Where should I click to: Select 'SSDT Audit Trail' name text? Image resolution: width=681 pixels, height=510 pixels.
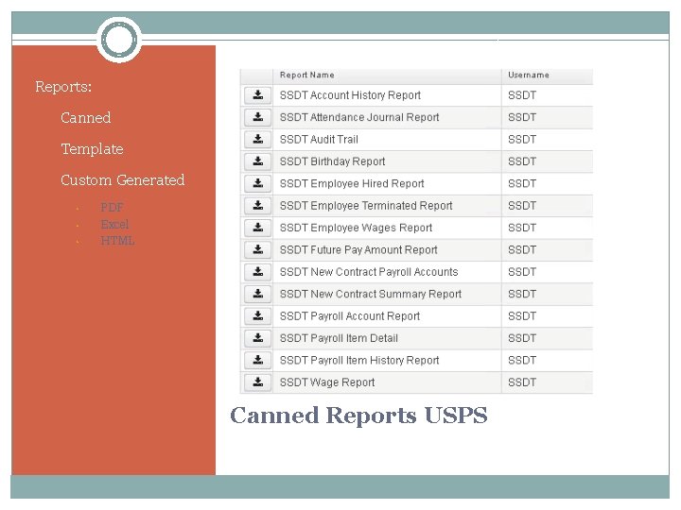[x=319, y=140]
